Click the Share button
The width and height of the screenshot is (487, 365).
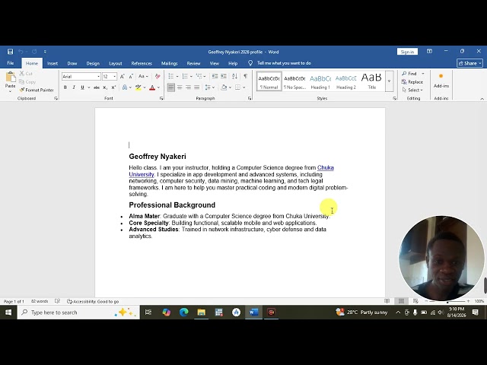coord(469,63)
